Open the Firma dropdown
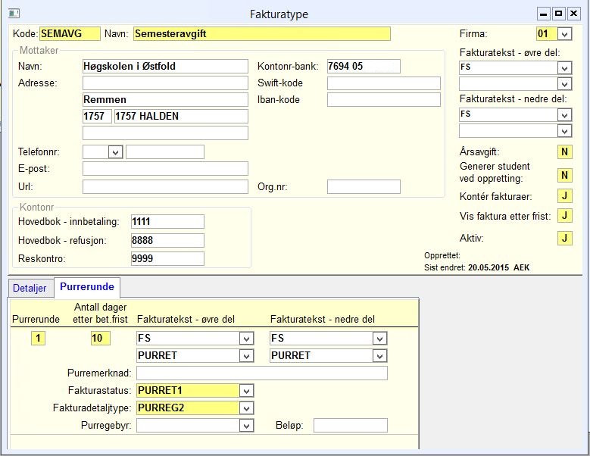This screenshot has height=456, width=590. 564,34
